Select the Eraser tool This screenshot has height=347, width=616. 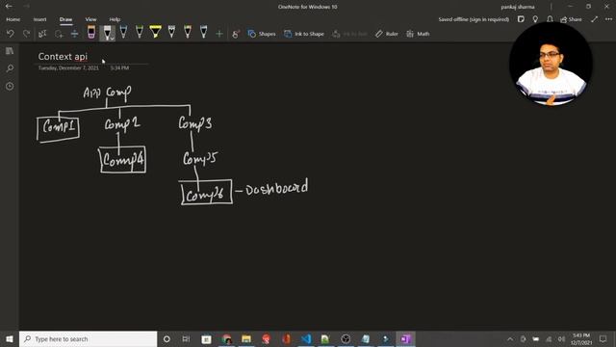[91, 32]
